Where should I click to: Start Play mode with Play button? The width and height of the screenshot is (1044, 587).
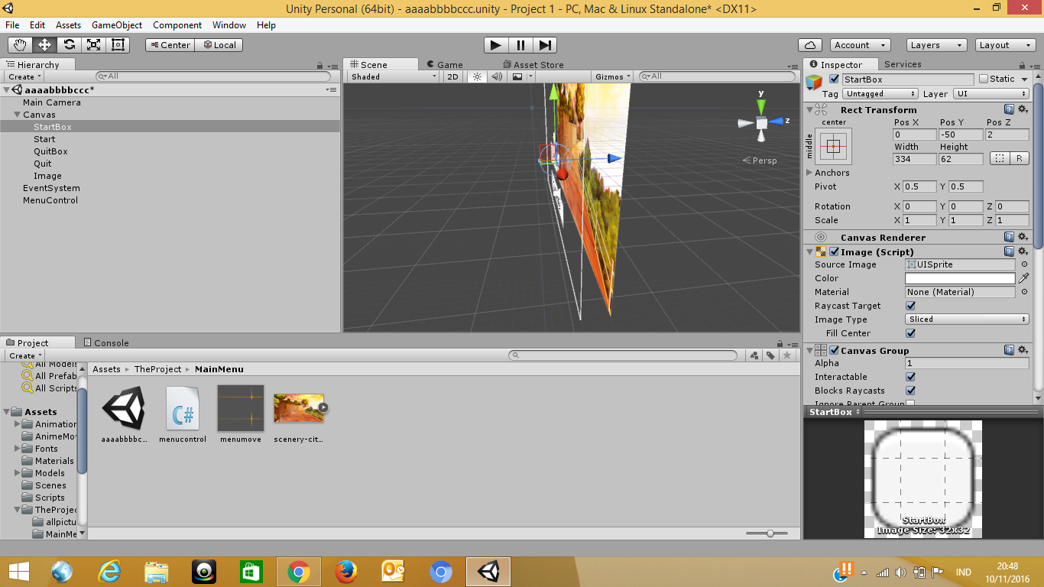point(496,45)
